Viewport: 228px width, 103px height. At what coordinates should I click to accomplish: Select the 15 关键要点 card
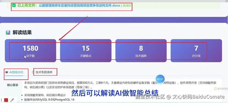click(x=86, y=51)
